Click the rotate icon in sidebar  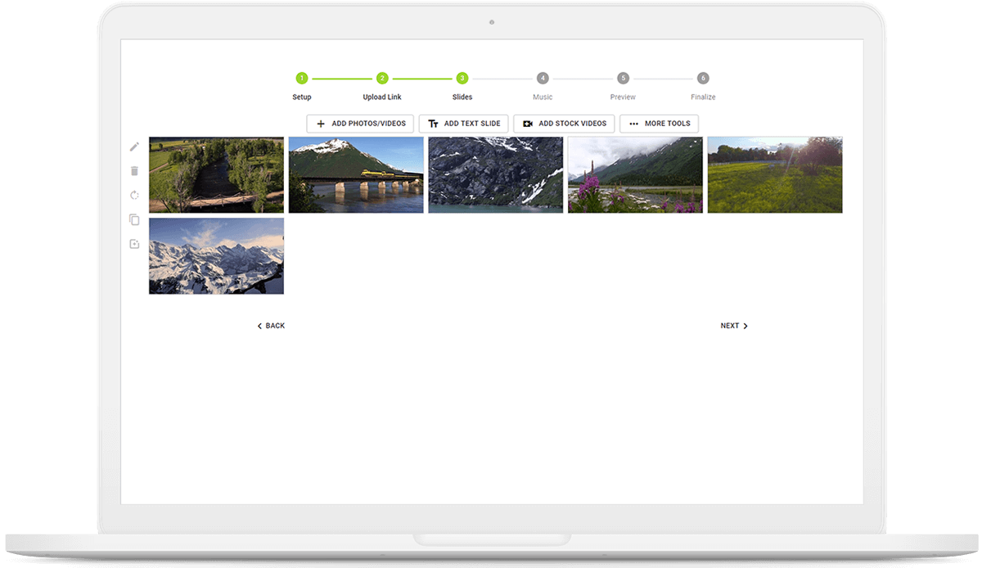[x=134, y=195]
